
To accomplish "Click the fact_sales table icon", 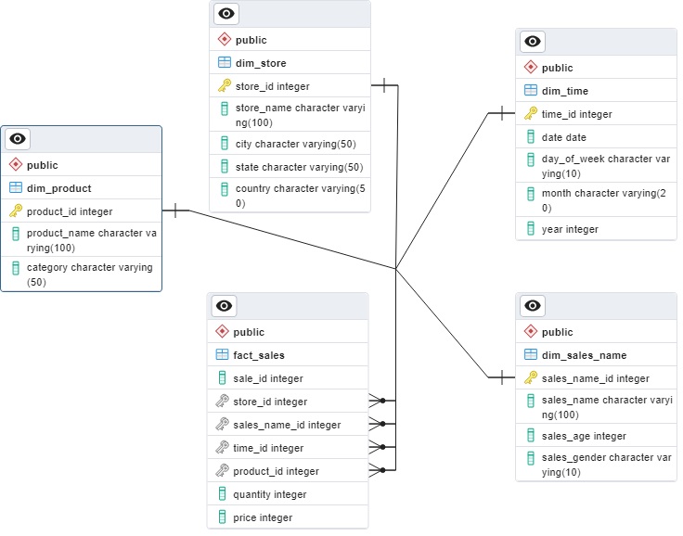I will pos(222,355).
